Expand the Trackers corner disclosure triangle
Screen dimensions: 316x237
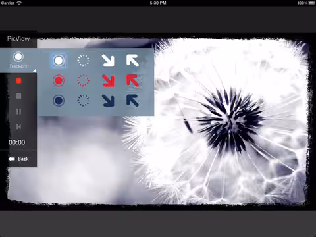tap(34, 70)
